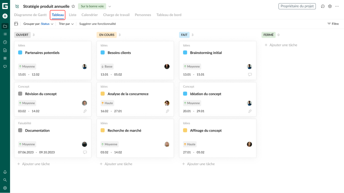344x193 pixels.
Task: Click the EN COURS column header label
Action: pyautogui.click(x=106, y=35)
